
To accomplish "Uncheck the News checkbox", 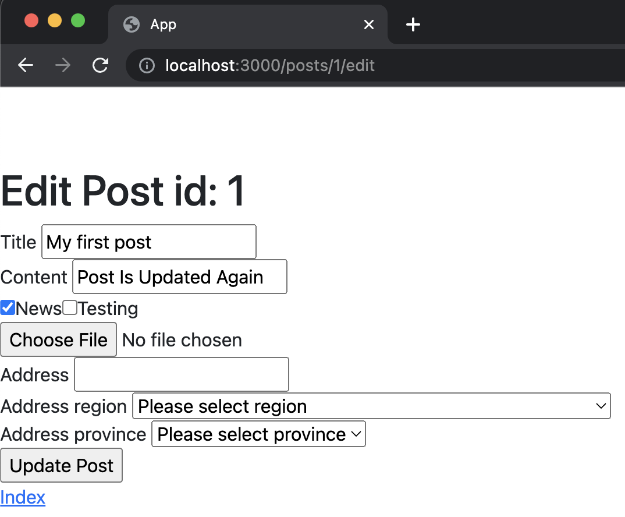I will [x=8, y=307].
